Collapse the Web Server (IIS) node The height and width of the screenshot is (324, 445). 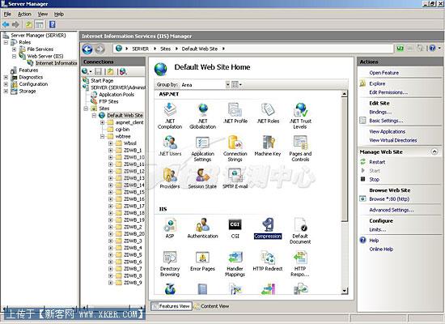(x=14, y=56)
